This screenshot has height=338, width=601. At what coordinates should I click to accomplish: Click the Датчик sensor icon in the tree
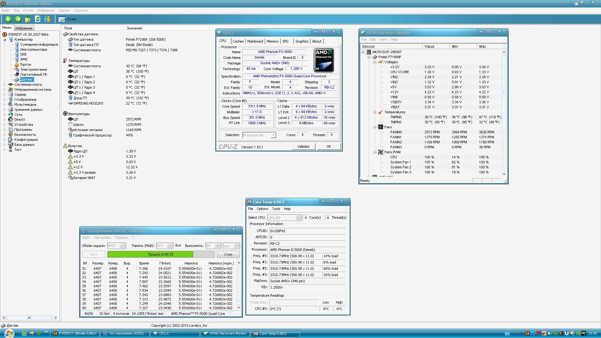point(17,79)
